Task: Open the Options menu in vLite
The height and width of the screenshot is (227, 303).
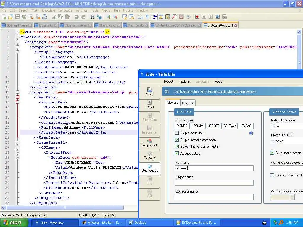Action: (x=184, y=82)
